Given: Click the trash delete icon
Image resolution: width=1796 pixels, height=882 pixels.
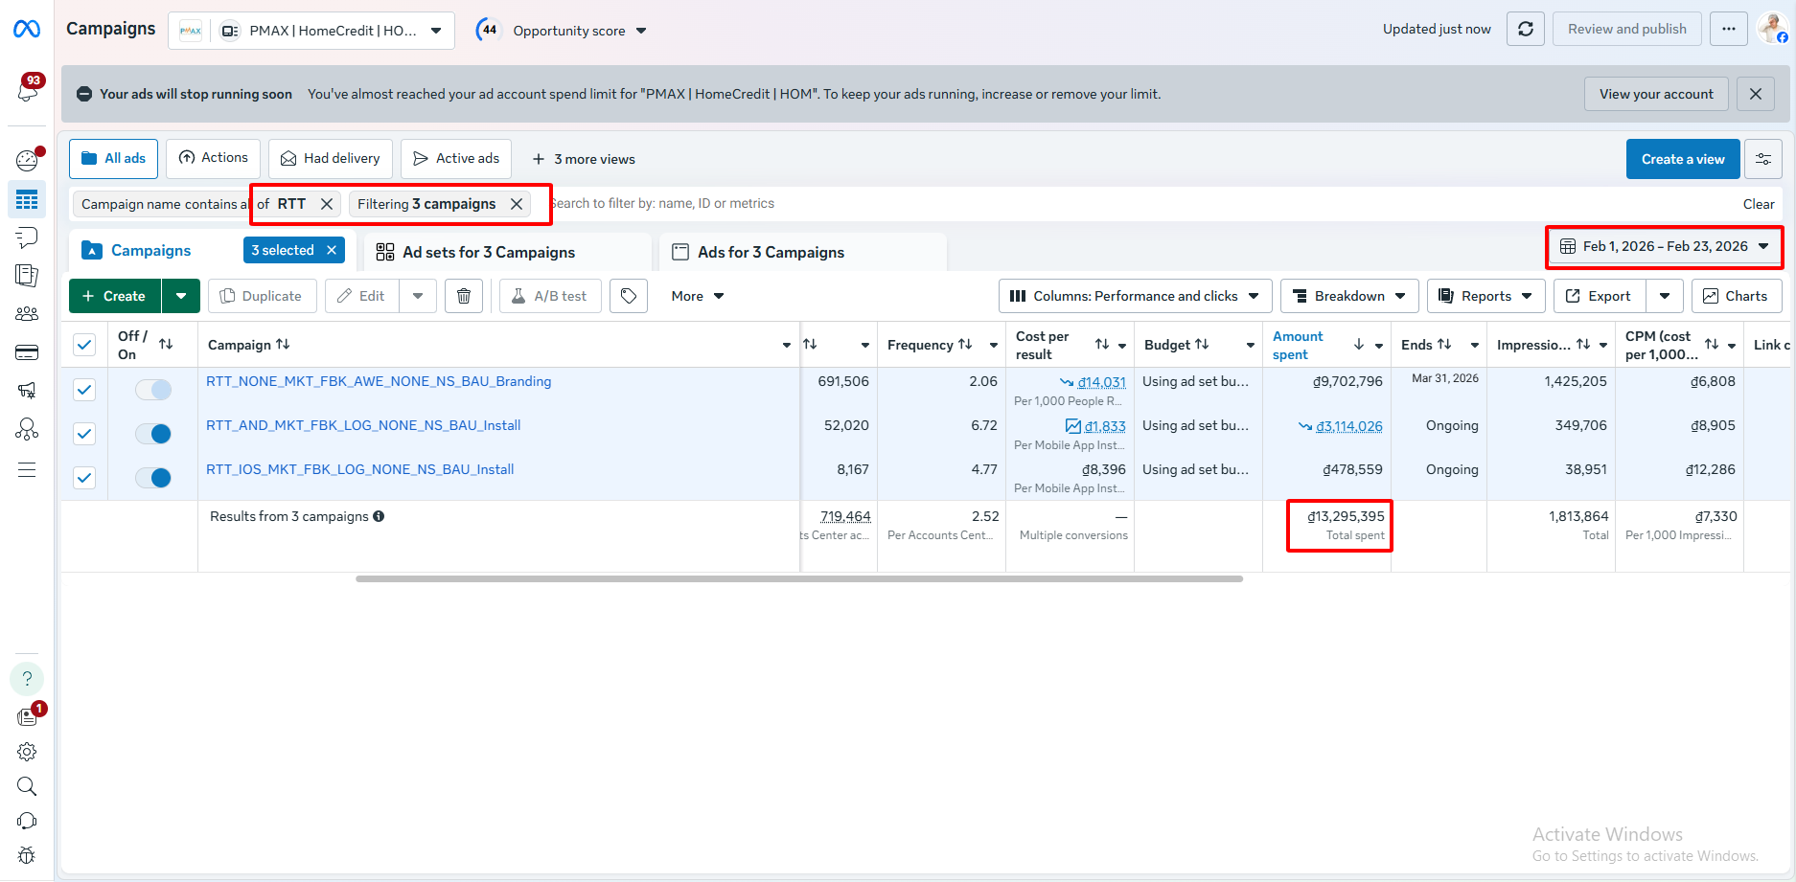Looking at the screenshot, I should click(464, 296).
